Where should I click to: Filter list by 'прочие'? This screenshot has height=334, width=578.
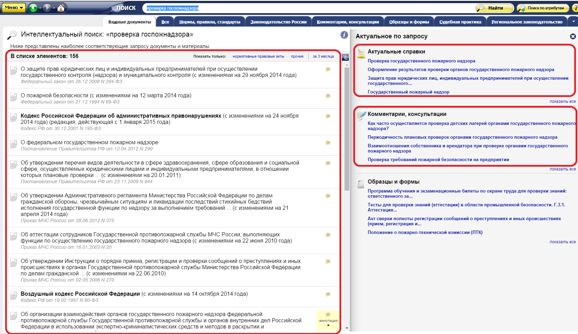(297, 56)
